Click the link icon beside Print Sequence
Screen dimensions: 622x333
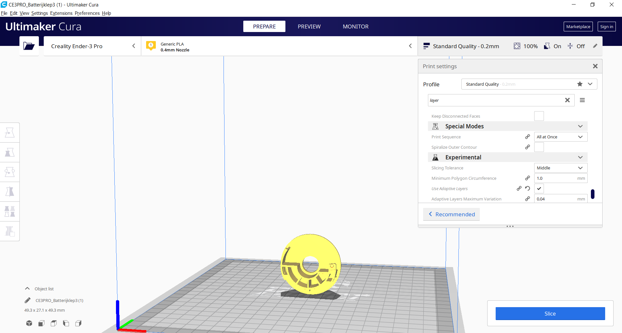(x=528, y=137)
